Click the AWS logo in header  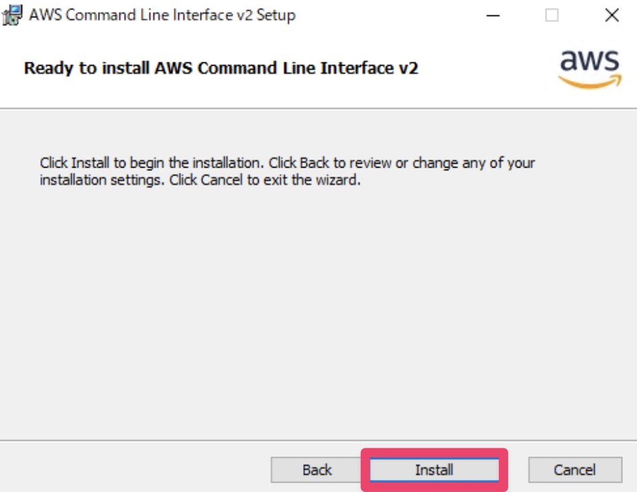click(589, 62)
